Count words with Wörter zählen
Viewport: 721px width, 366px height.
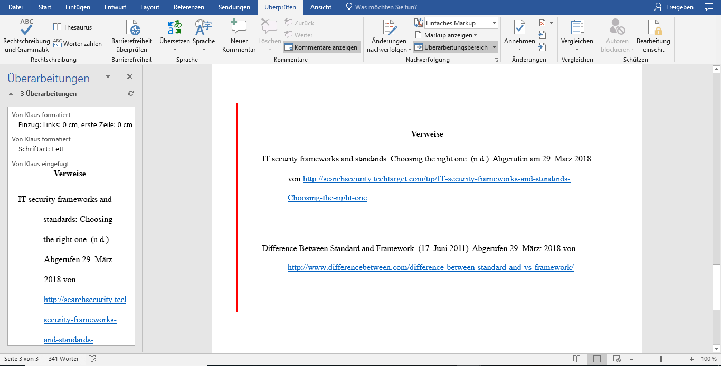(x=78, y=44)
